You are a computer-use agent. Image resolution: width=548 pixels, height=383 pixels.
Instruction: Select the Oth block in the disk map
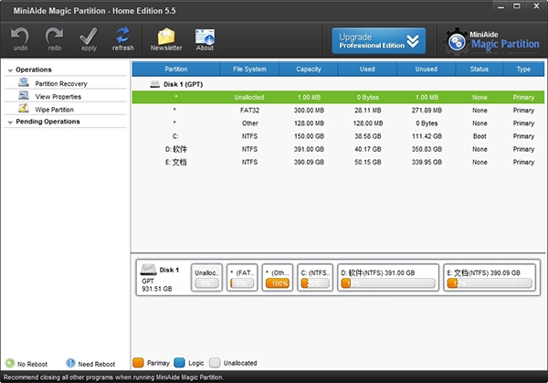(278, 278)
